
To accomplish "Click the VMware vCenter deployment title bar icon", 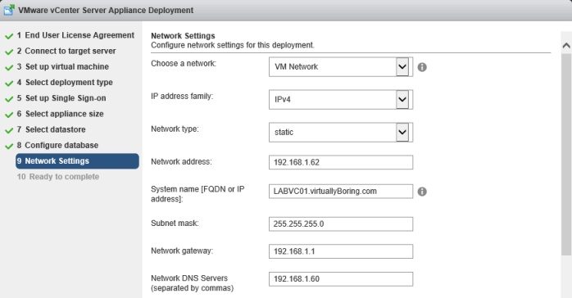I will coord(9,10).
